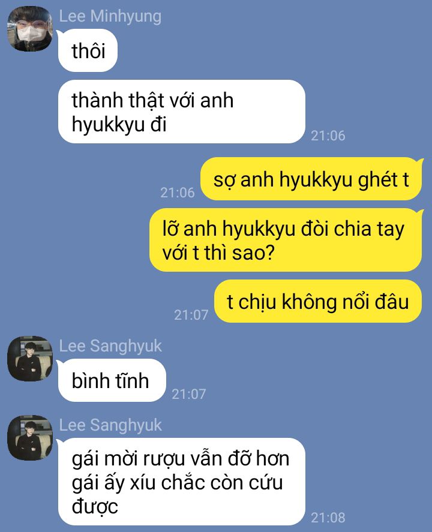Select the 'gái mời rượu vẫn đỡ hơn' bubble
Screen dimensions: 432x532
(x=182, y=482)
